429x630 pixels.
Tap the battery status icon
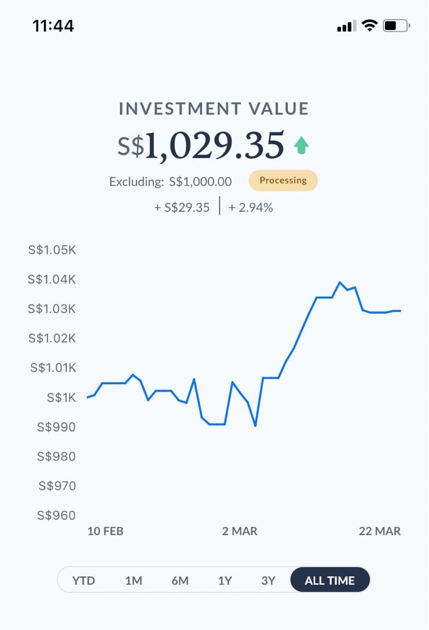(x=396, y=25)
